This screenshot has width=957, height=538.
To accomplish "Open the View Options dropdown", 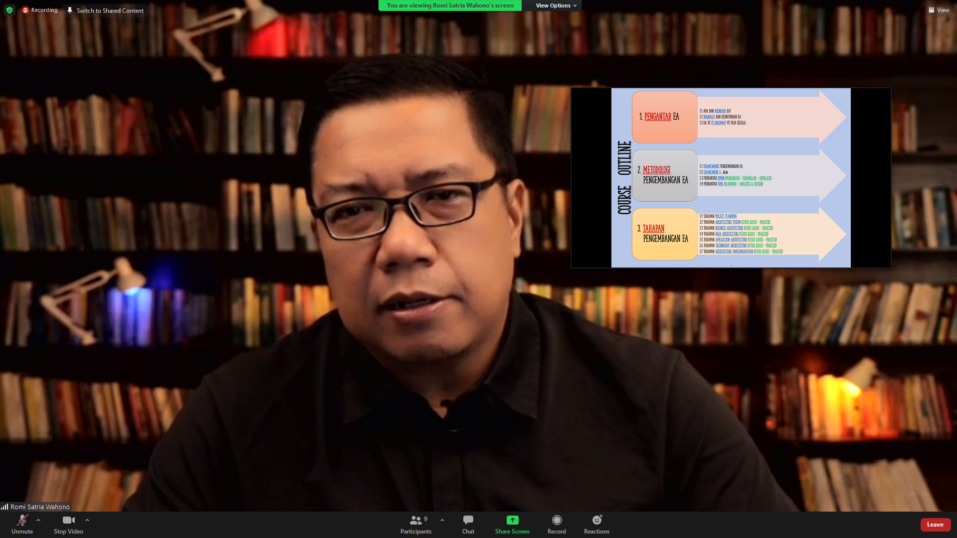I will point(556,5).
